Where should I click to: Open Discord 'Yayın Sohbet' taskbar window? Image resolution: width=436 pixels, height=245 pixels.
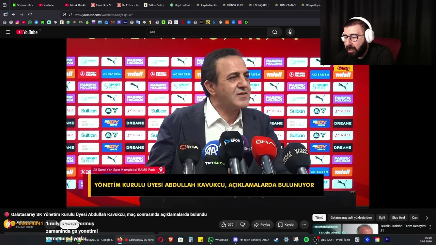(251, 240)
